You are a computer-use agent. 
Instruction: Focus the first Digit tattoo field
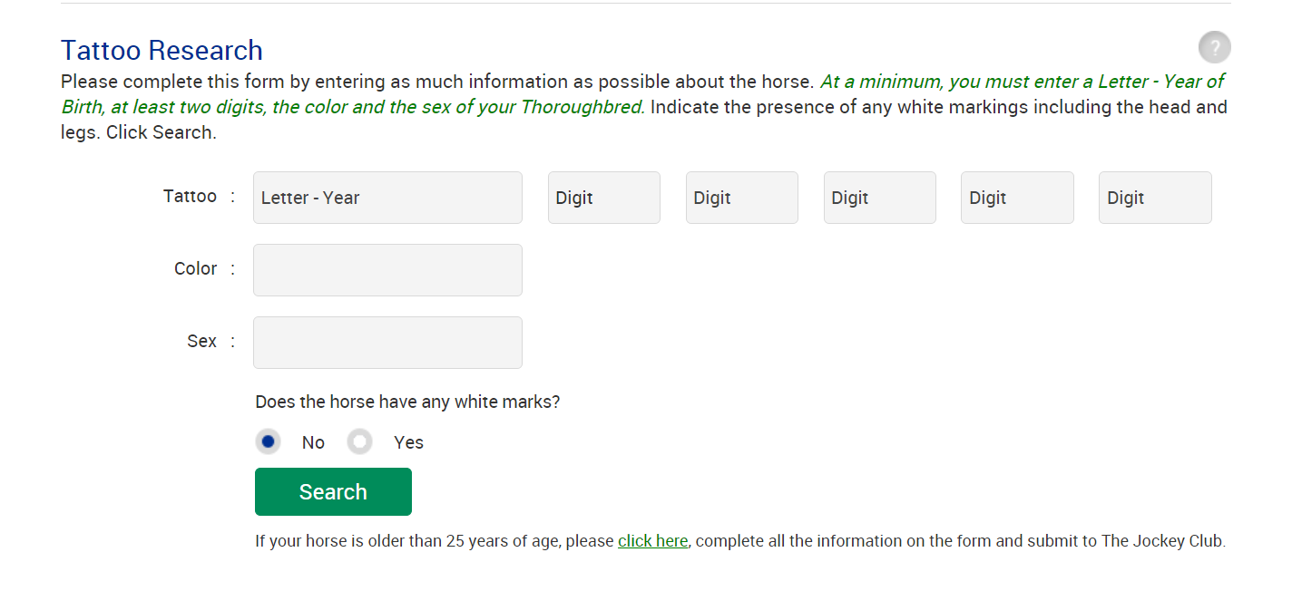click(x=604, y=198)
